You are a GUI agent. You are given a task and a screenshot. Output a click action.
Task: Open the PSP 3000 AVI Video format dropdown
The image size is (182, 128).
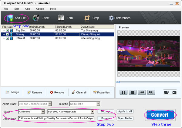pyautogui.click(x=92, y=112)
